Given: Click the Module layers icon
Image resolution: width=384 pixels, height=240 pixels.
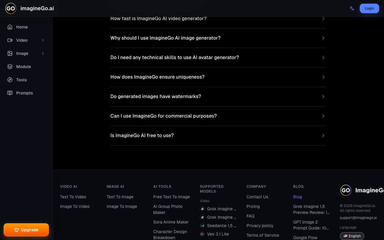Looking at the screenshot, I should [x=10, y=67].
